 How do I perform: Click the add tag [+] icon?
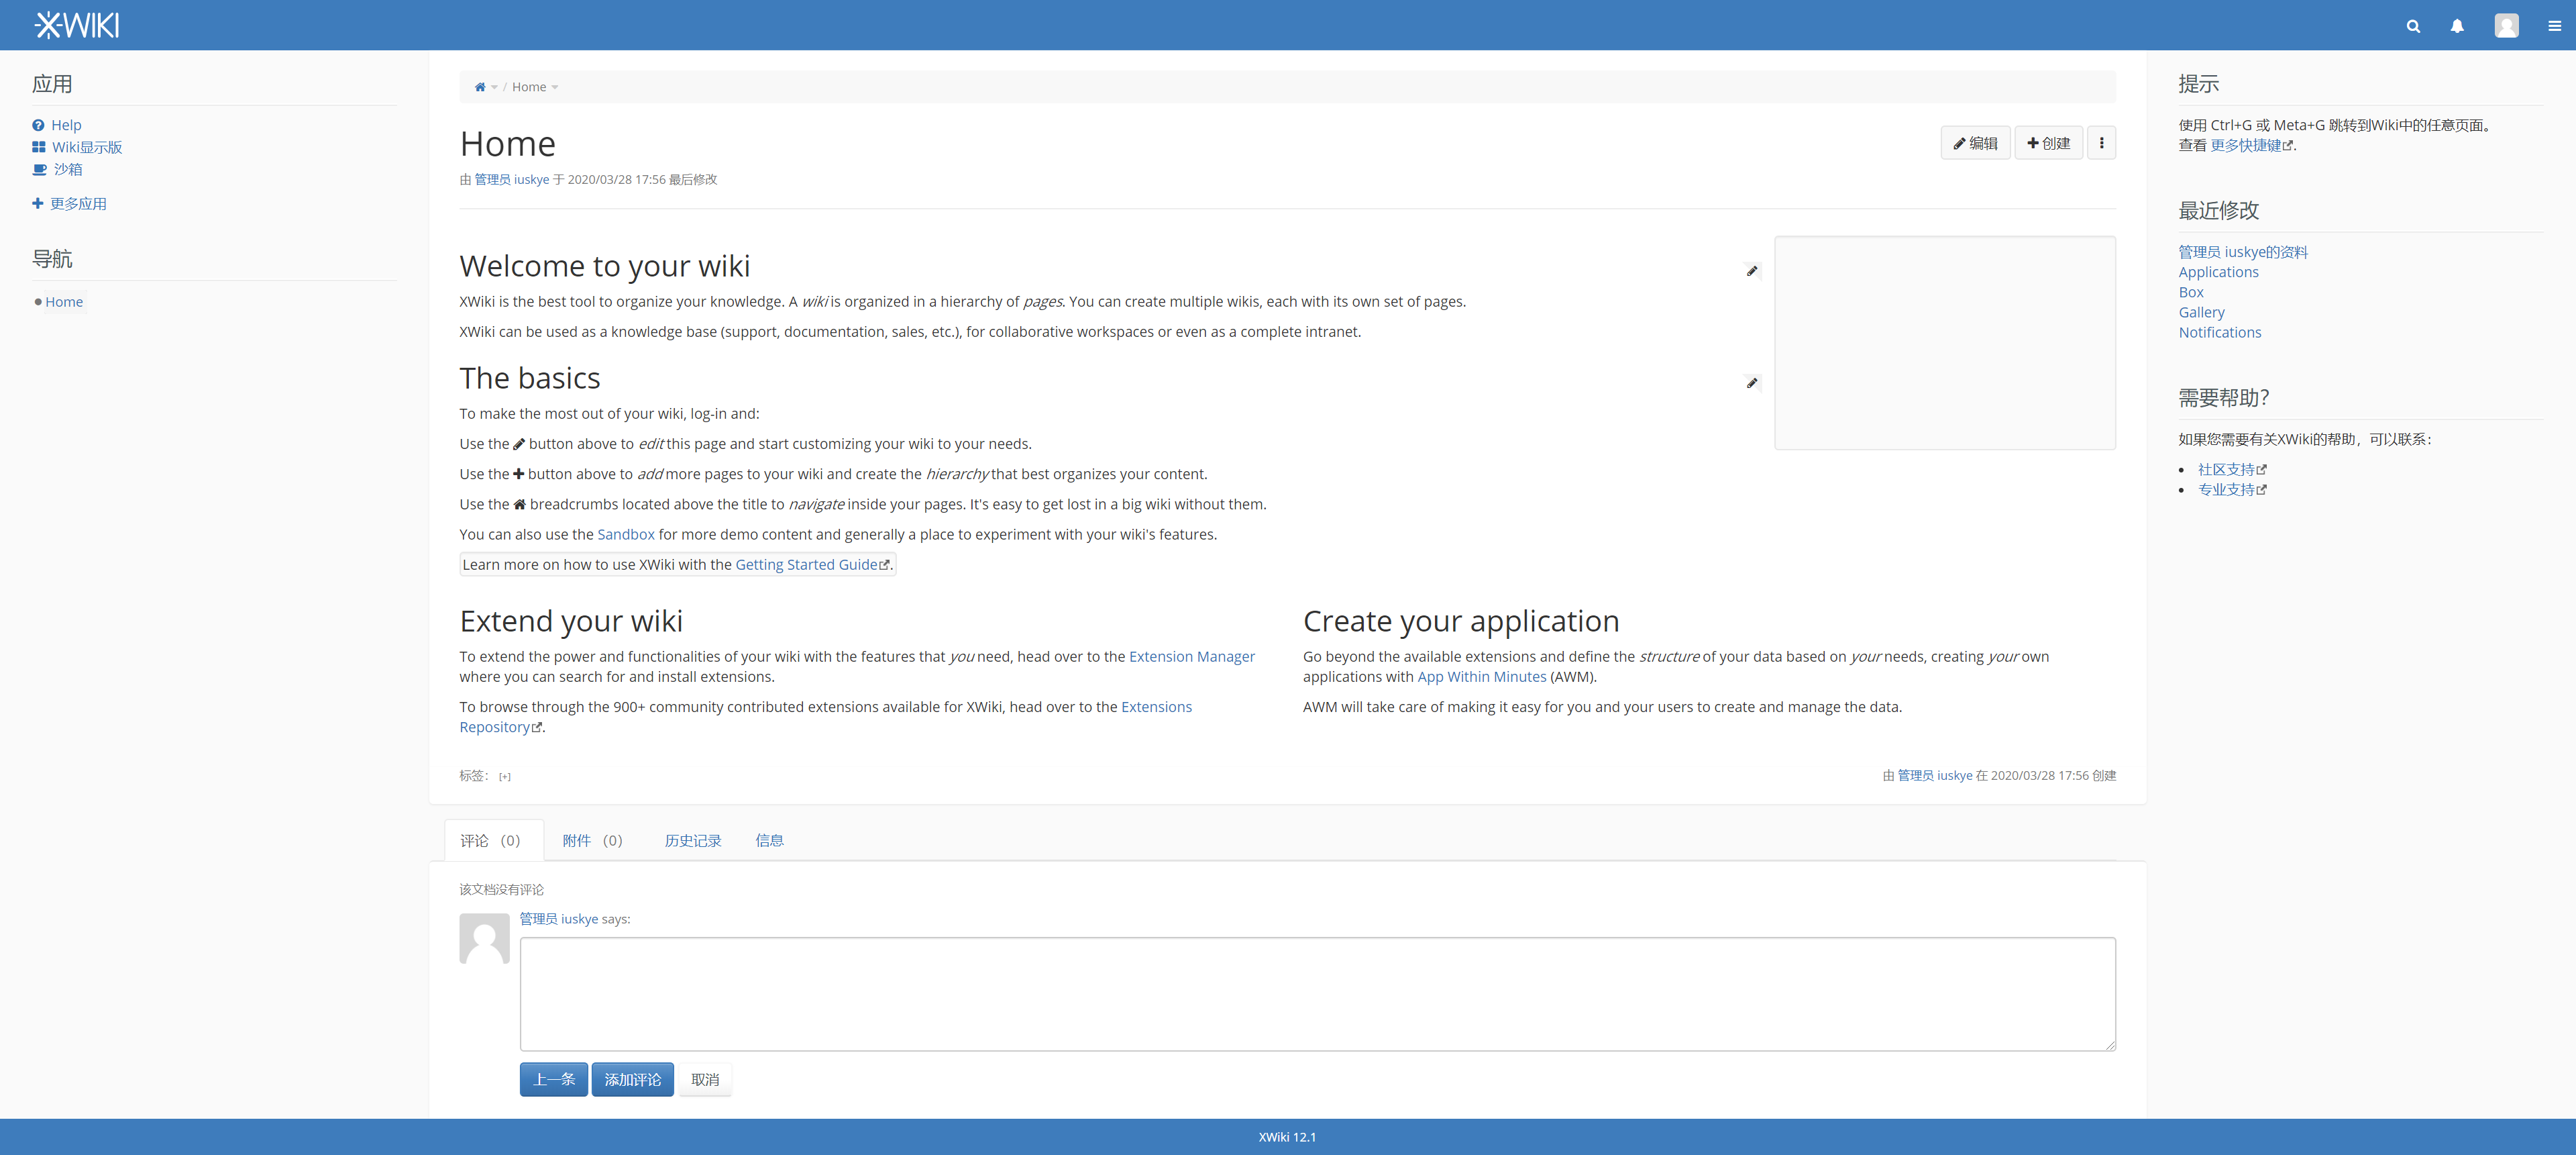tap(505, 776)
